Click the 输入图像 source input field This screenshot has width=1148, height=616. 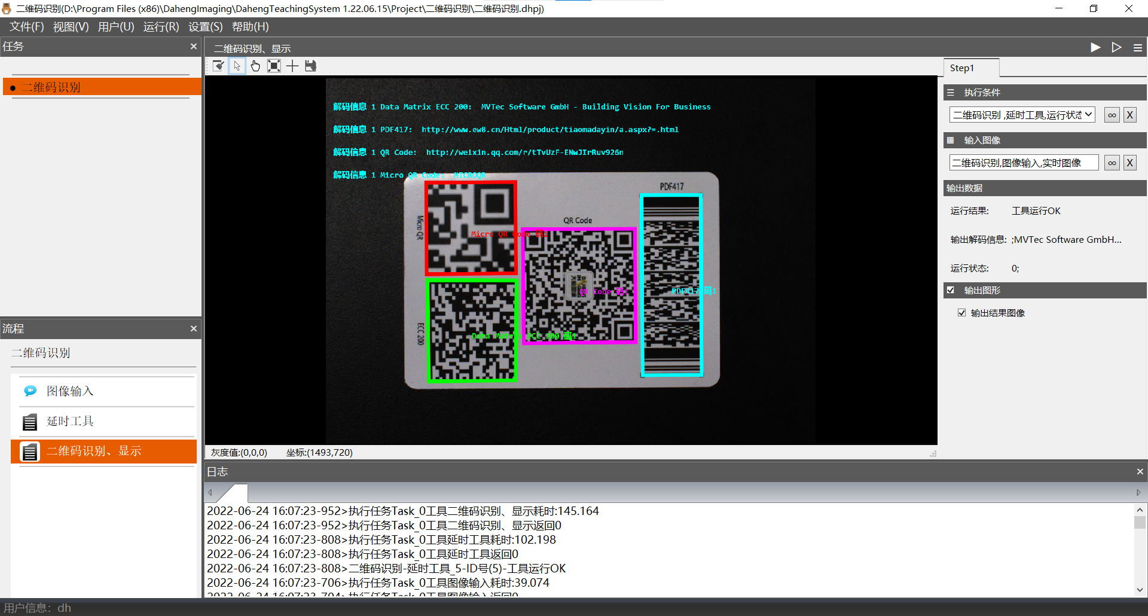(1024, 163)
